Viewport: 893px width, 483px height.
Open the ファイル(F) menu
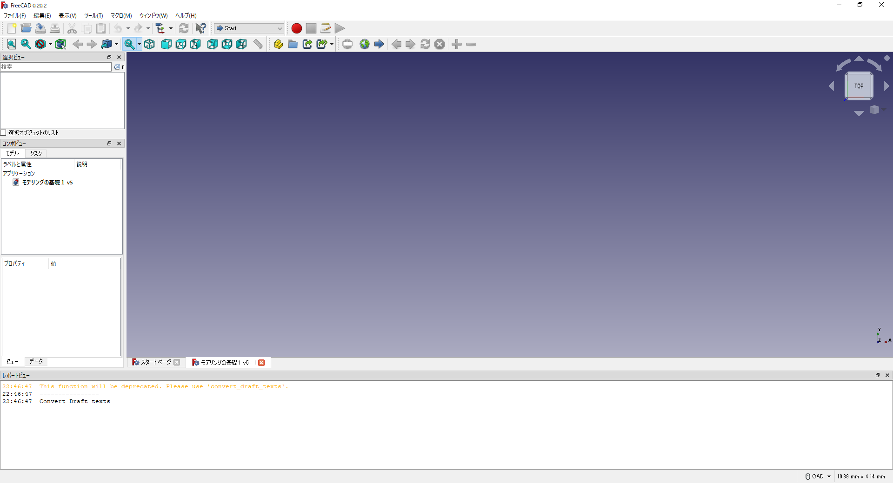point(15,16)
